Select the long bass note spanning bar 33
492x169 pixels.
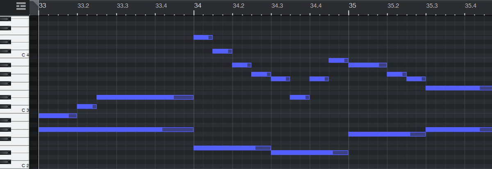click(x=116, y=130)
